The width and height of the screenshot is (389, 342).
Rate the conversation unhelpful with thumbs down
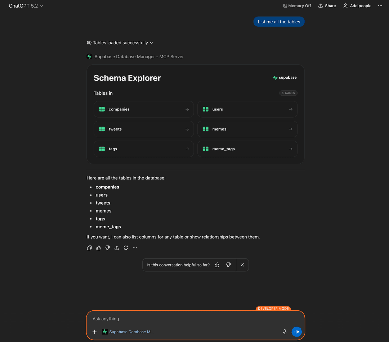click(x=228, y=265)
